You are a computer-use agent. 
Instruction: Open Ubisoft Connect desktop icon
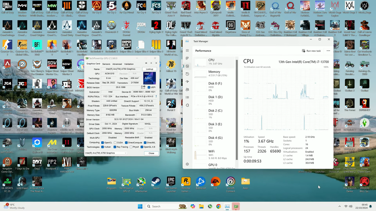[231, 184]
